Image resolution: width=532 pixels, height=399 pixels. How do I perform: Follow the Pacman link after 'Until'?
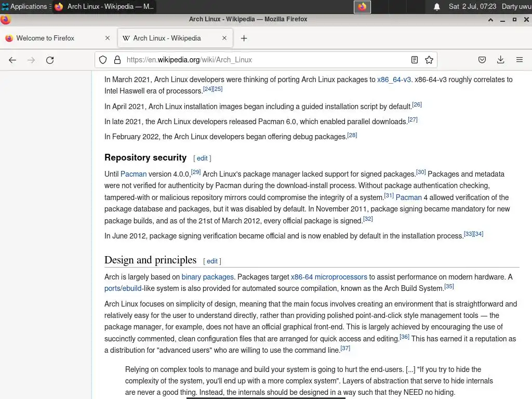click(134, 174)
